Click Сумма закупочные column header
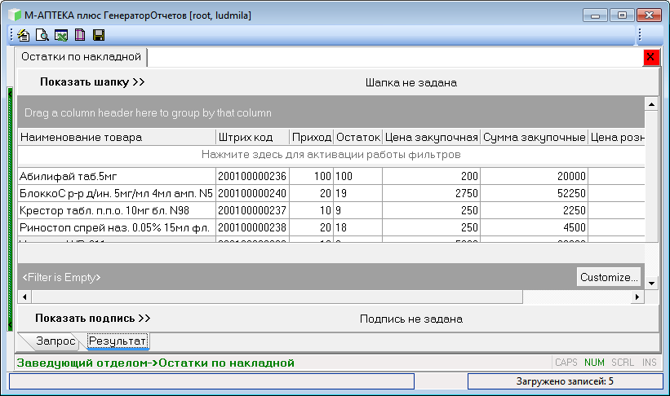Viewport: 670px width, 396px height. [x=534, y=138]
